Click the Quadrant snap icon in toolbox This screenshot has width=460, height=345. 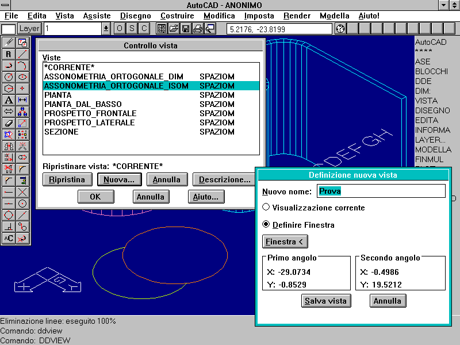tap(9, 215)
